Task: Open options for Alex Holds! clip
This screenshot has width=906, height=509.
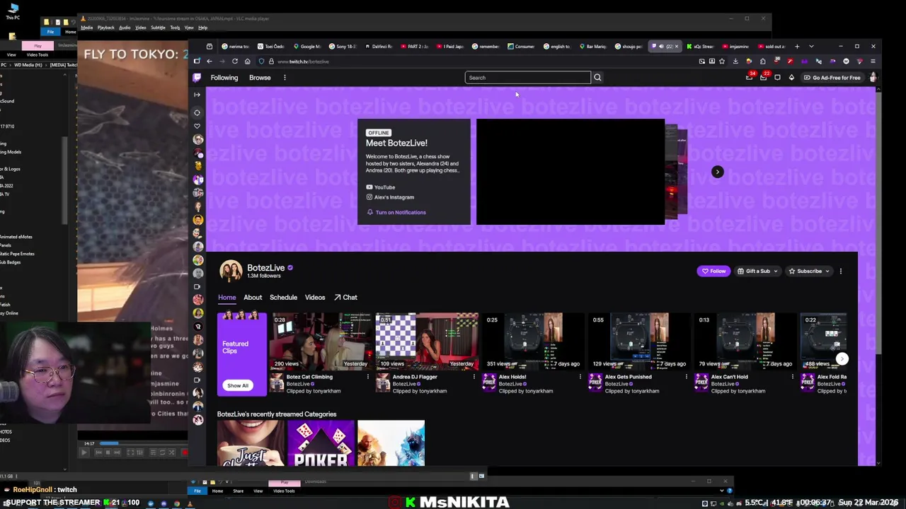Action: point(580,377)
